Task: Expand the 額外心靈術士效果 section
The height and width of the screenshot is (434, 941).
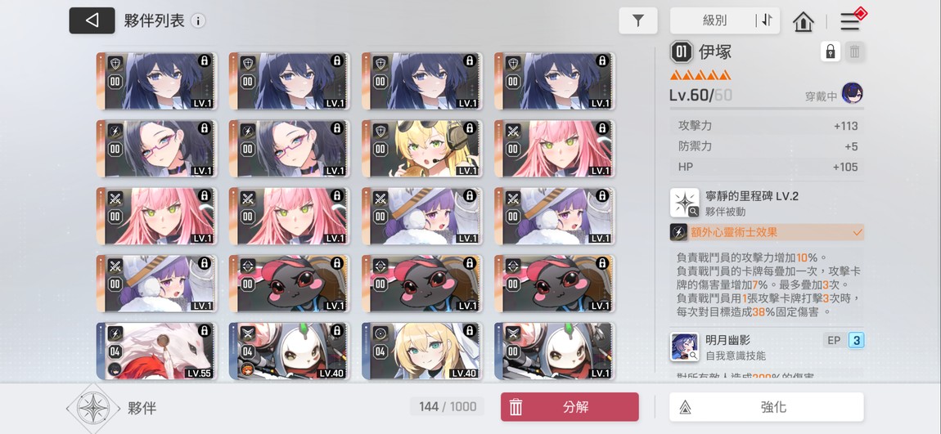Action: pyautogui.click(x=767, y=232)
